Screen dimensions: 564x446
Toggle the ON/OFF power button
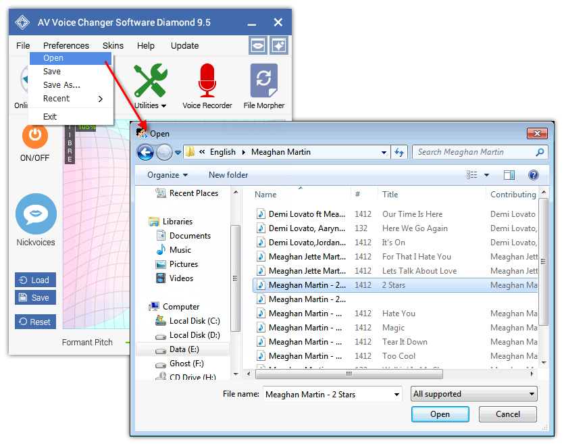[x=35, y=136]
